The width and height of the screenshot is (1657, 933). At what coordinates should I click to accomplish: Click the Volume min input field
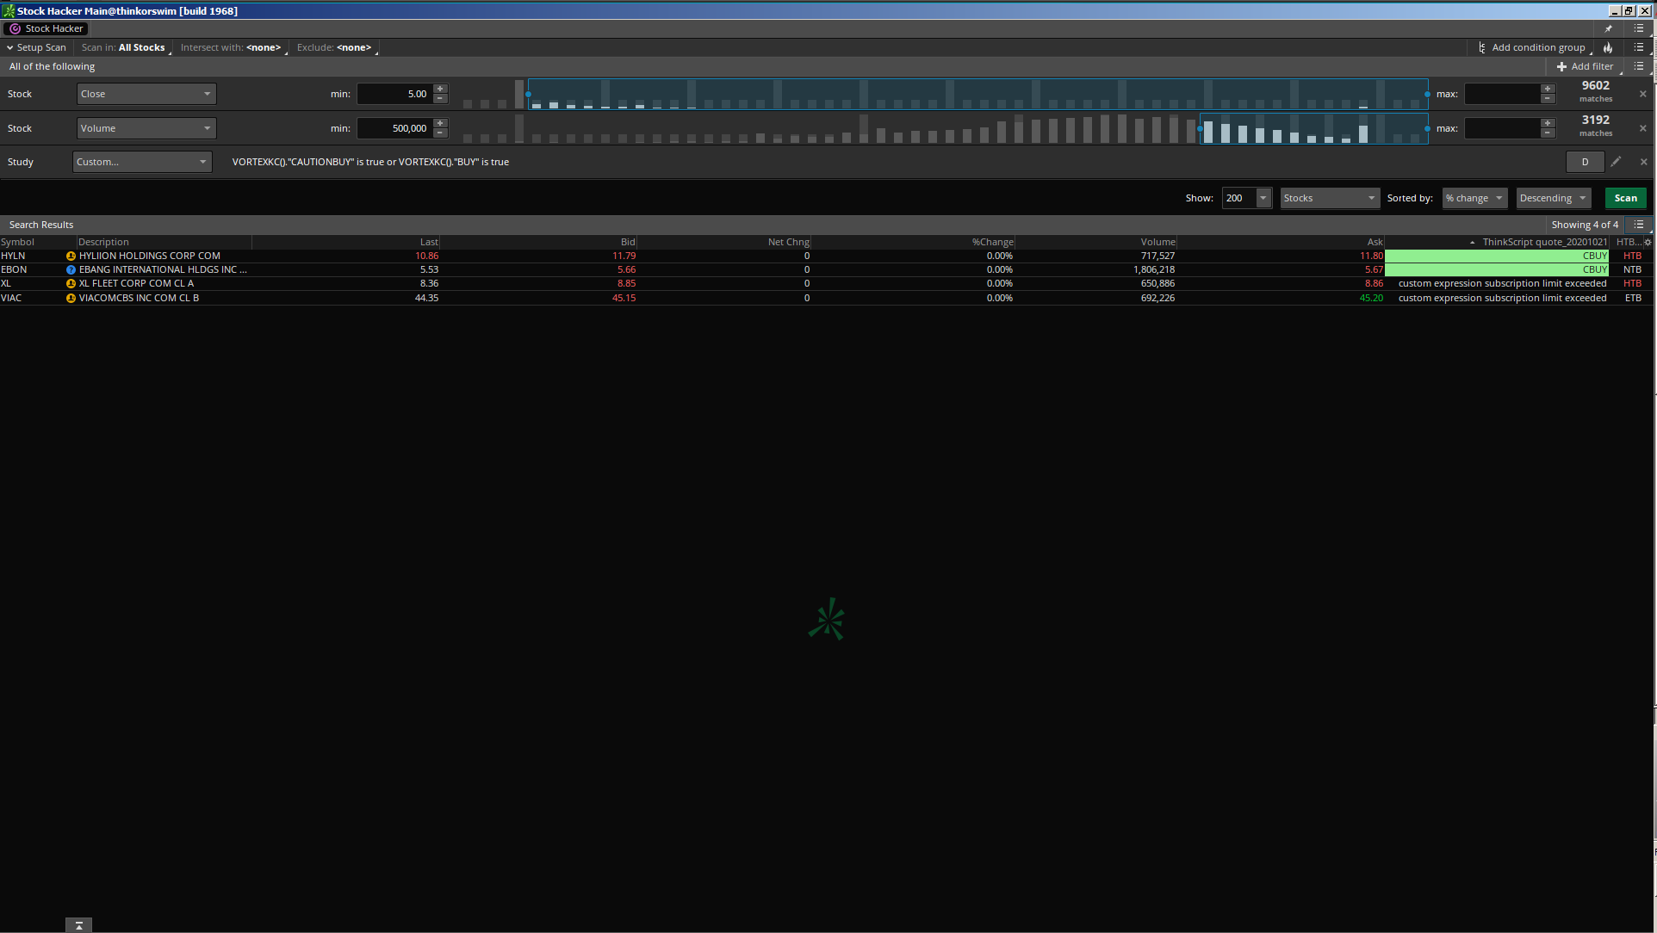click(394, 128)
